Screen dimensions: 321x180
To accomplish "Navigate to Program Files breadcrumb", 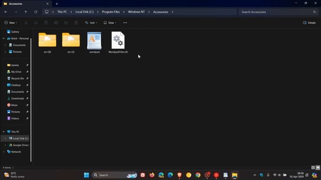I will (x=111, y=12).
